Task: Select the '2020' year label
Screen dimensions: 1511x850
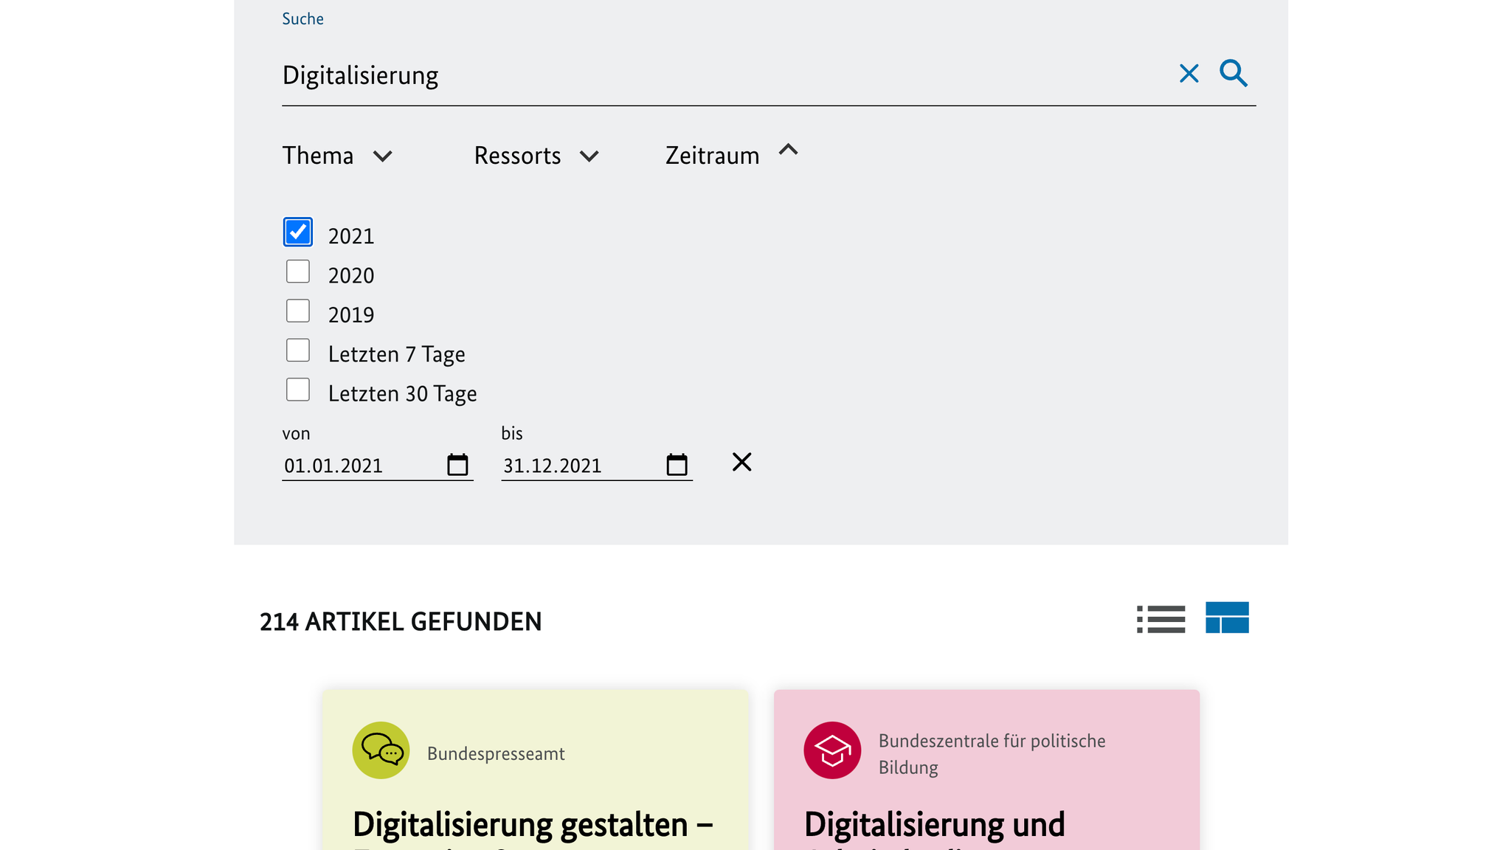Action: (351, 275)
